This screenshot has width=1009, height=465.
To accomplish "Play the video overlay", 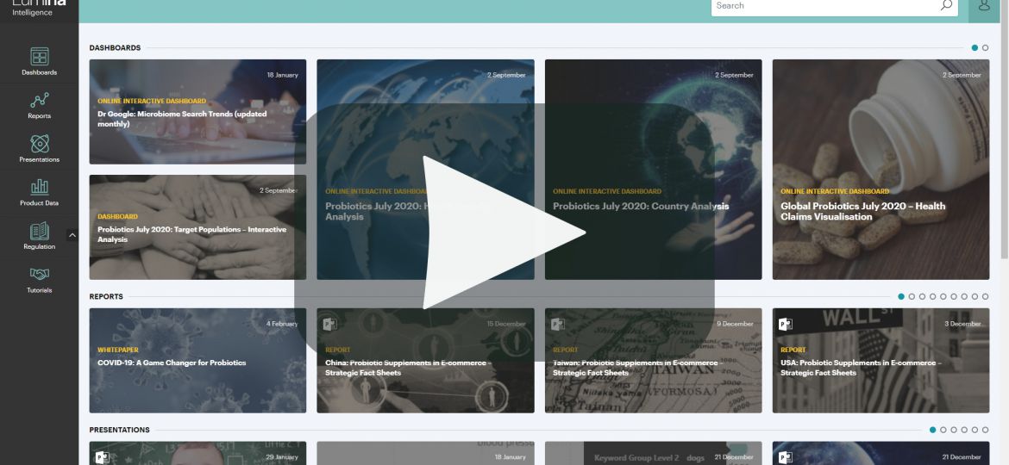I will (x=504, y=232).
